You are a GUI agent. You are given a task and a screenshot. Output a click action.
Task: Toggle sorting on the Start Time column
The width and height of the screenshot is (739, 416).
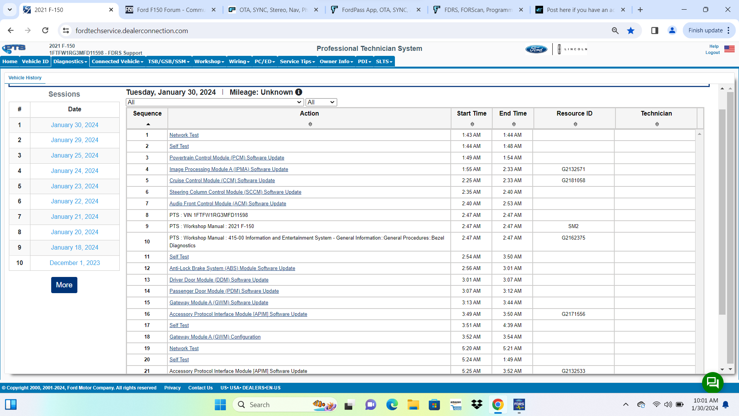pos(472,124)
